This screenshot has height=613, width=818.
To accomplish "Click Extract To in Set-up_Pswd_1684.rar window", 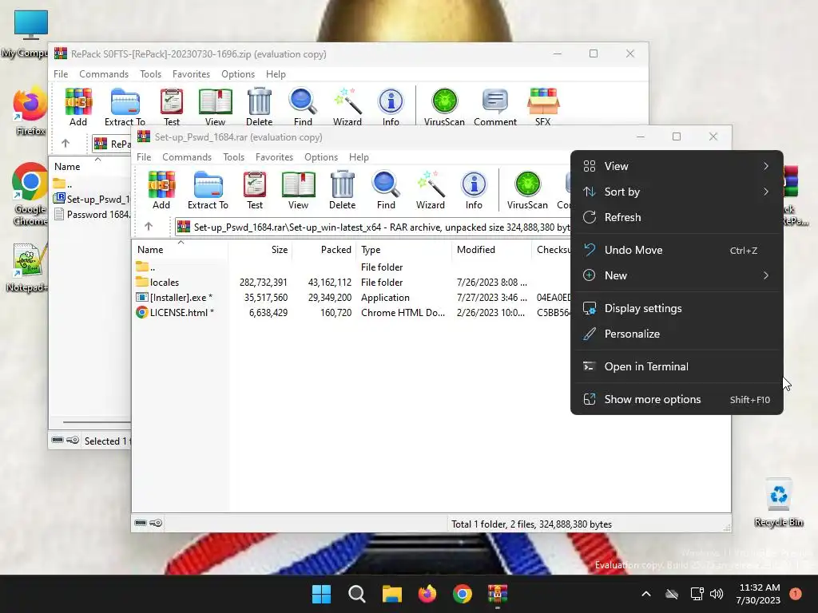I will pos(208,190).
